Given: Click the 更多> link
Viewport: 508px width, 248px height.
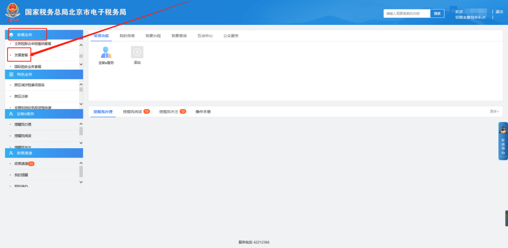Looking at the screenshot, I should [x=494, y=111].
